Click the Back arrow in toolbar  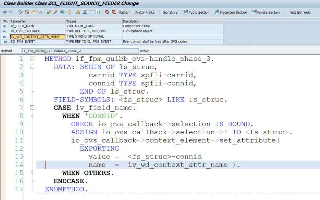[x=5, y=12]
